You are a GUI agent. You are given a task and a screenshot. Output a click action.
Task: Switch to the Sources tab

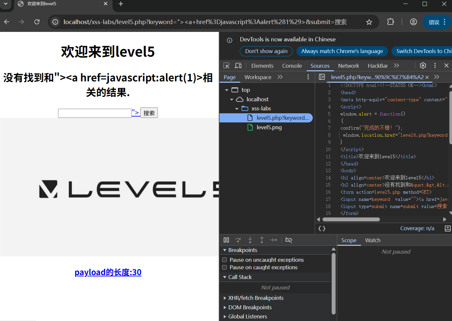click(320, 66)
